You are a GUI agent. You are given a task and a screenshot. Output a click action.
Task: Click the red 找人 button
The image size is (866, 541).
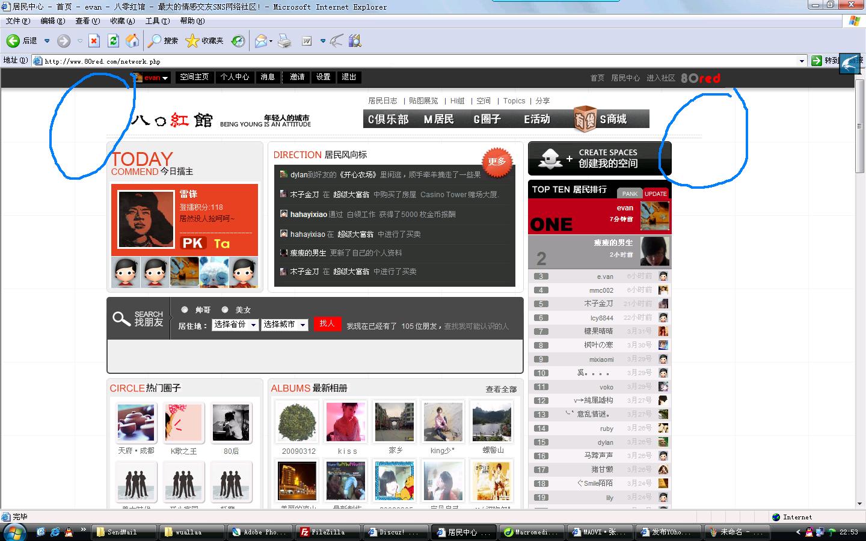click(x=327, y=323)
